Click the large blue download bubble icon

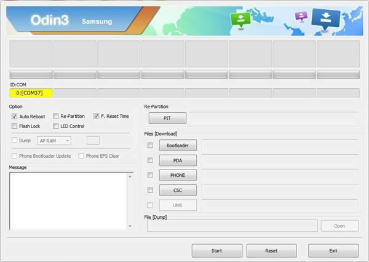coord(325,18)
